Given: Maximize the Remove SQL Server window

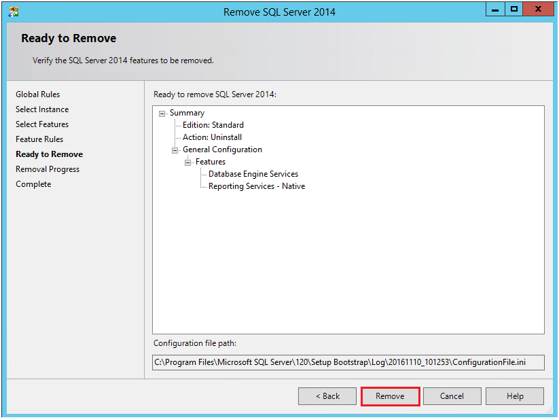Looking at the screenshot, I should tap(513, 10).
